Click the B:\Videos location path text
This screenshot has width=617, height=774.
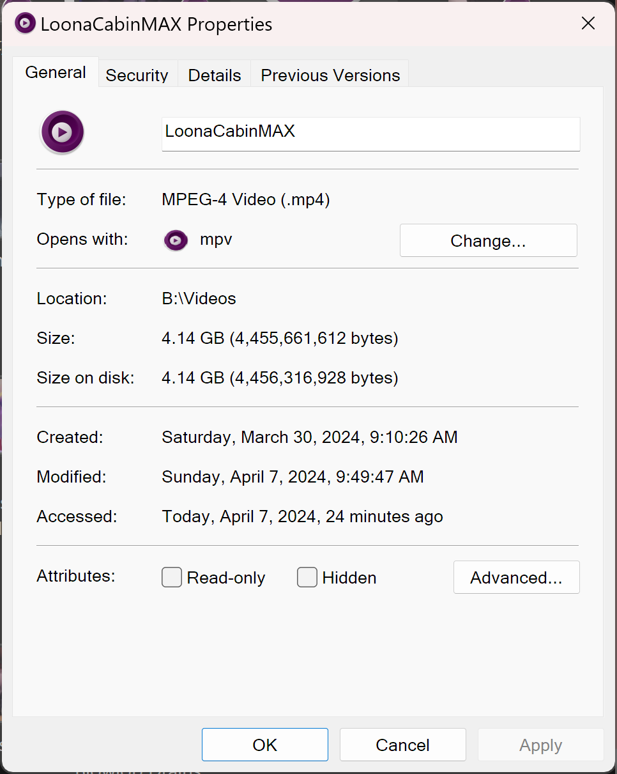pyautogui.click(x=199, y=298)
